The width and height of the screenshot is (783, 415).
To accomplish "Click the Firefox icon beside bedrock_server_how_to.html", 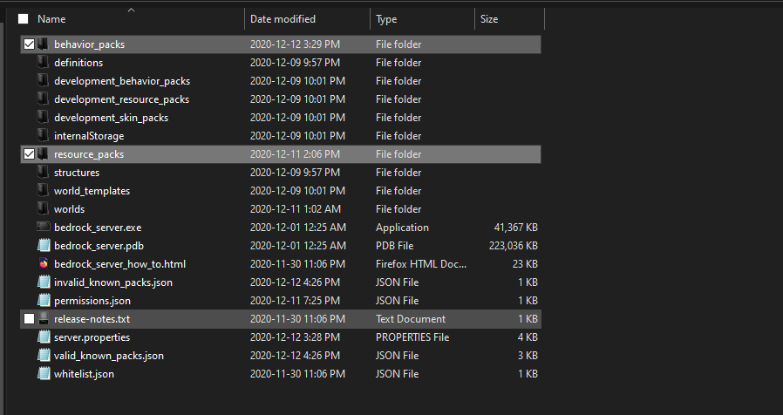I will coord(44,264).
